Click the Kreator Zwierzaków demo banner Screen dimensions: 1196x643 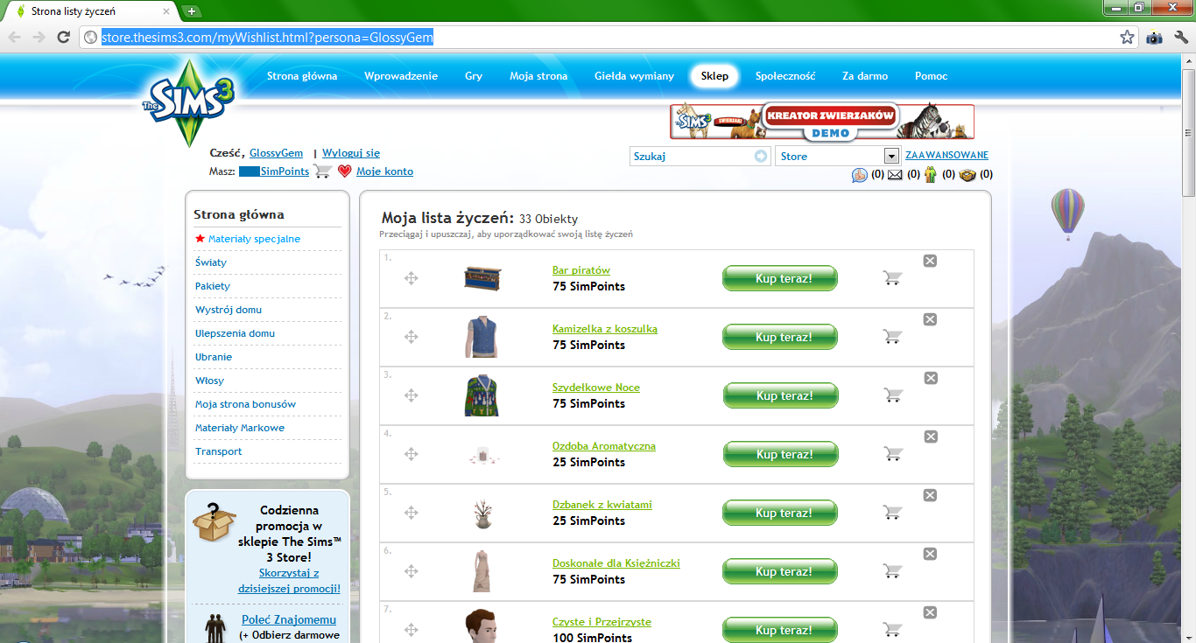click(x=822, y=122)
